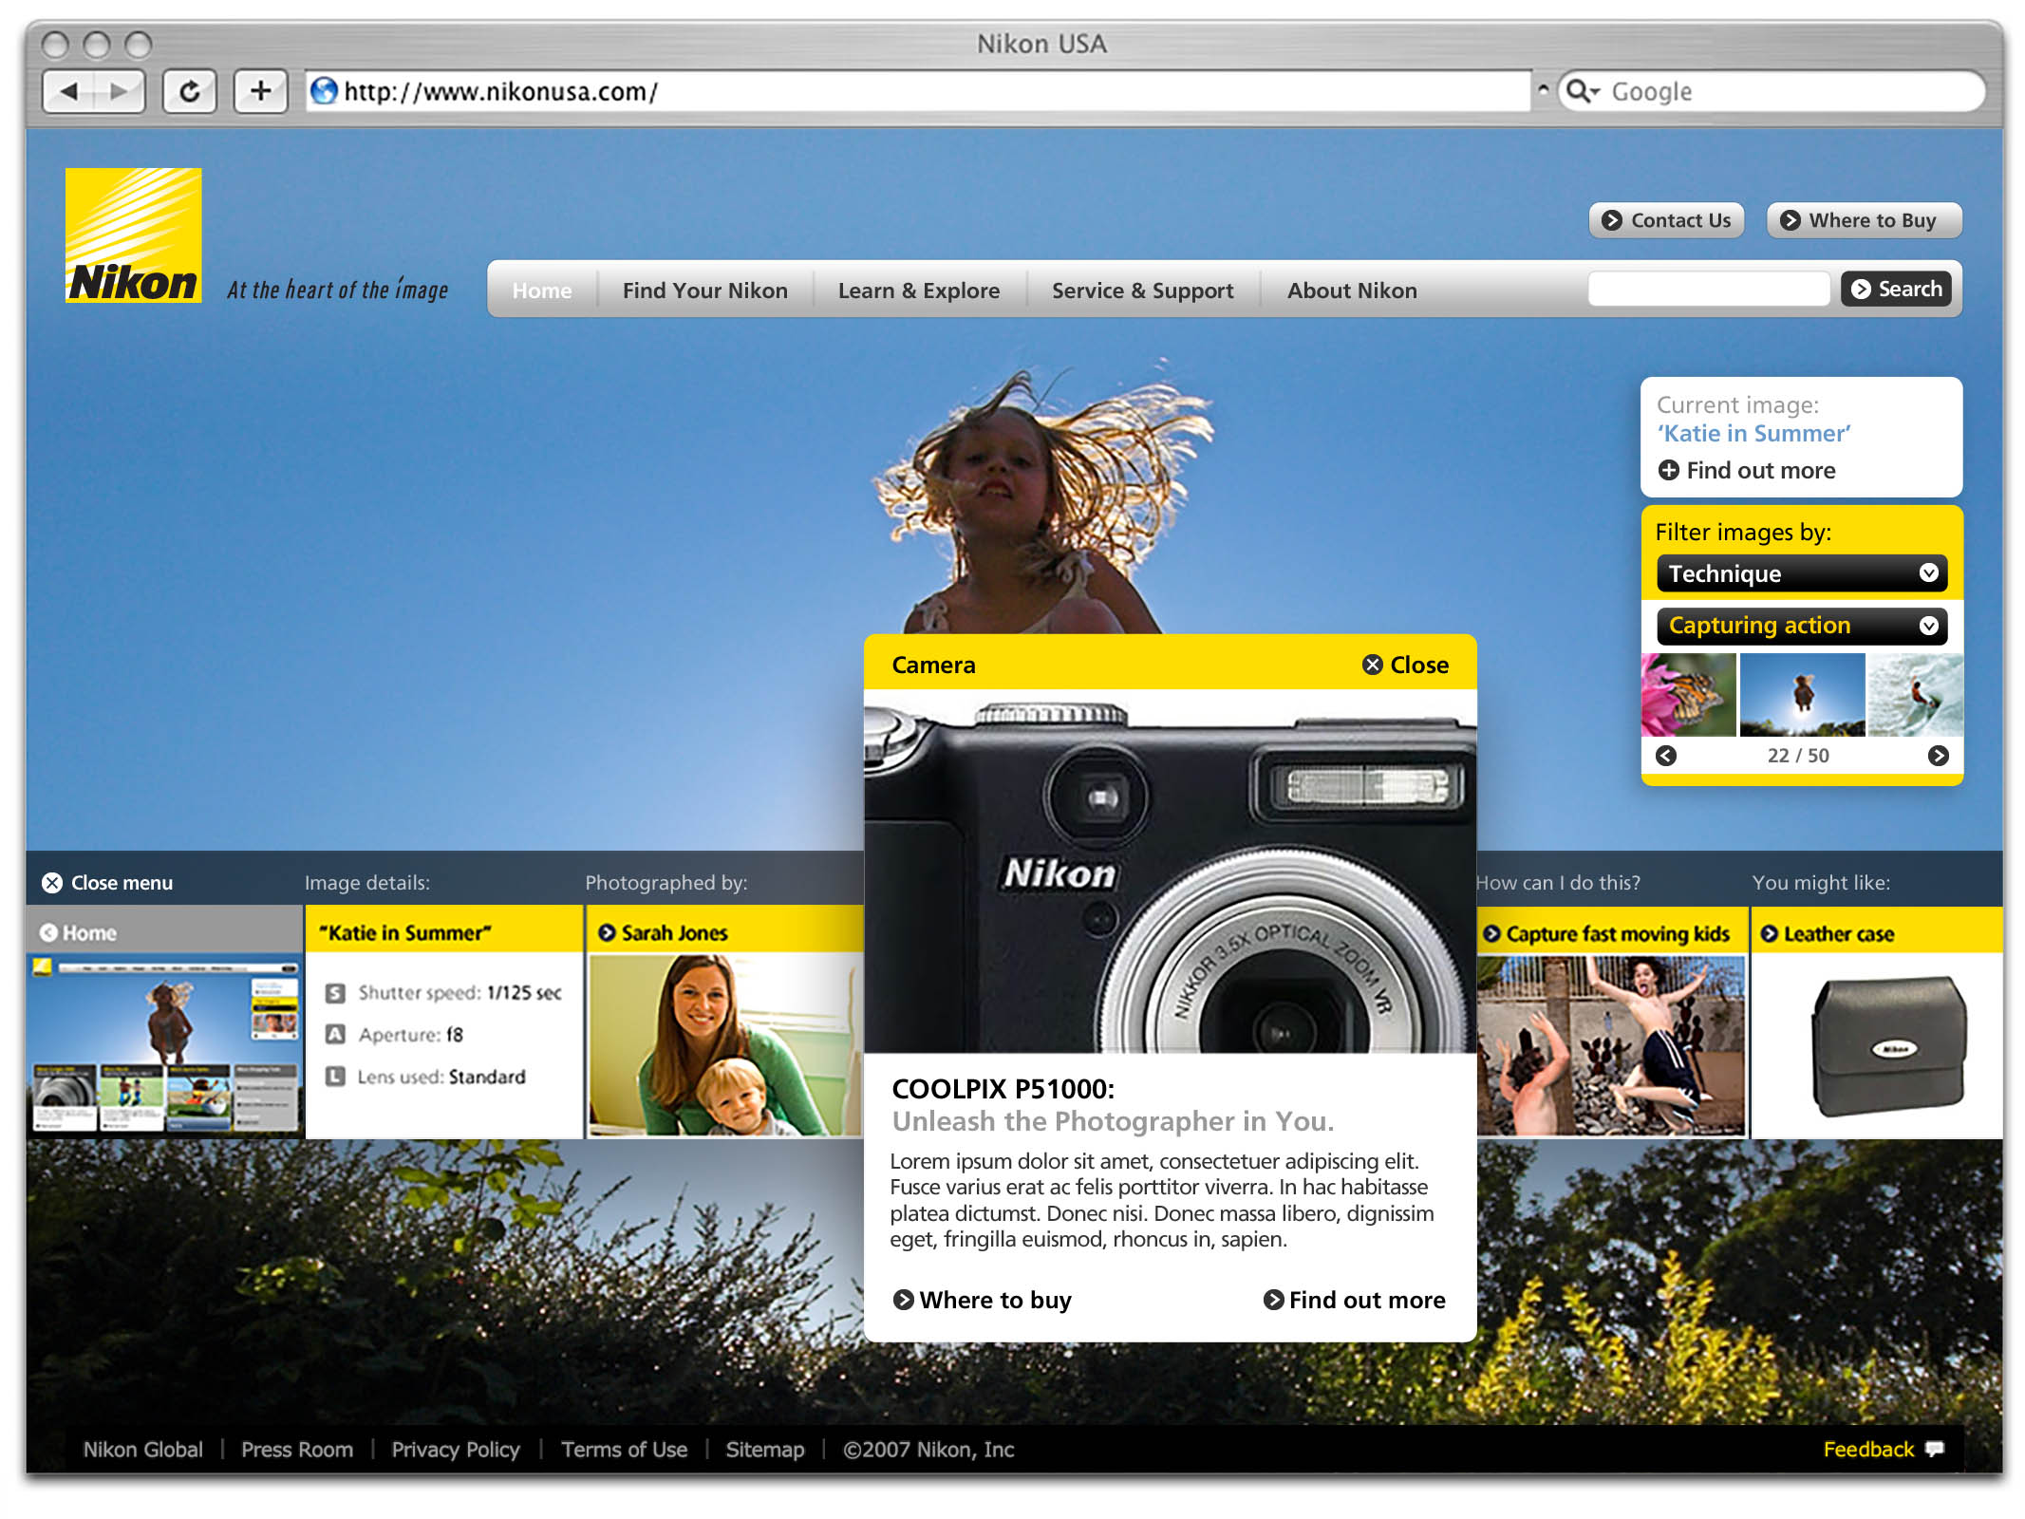Click the site search input field
This screenshot has width=2025, height=1519.
(1708, 289)
